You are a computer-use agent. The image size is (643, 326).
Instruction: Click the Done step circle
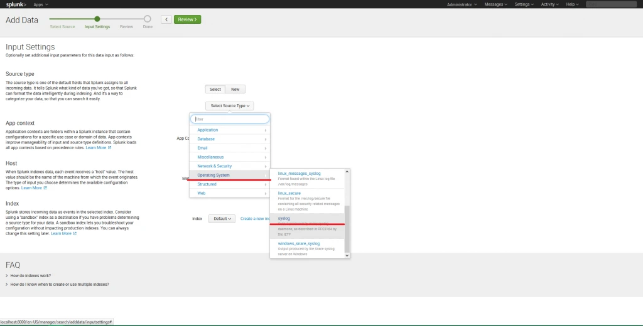click(148, 19)
